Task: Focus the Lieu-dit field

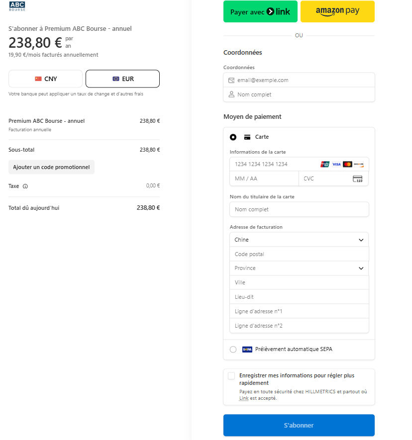Action: [x=299, y=297]
